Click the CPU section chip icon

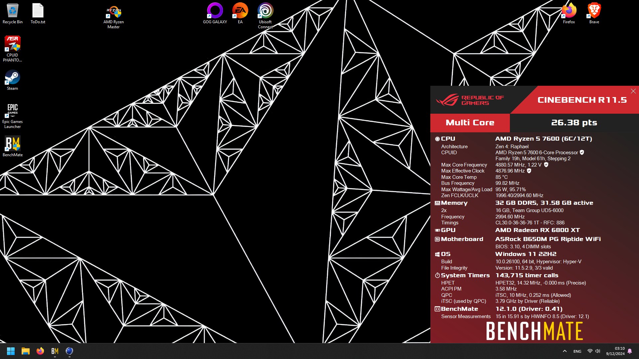[437, 139]
